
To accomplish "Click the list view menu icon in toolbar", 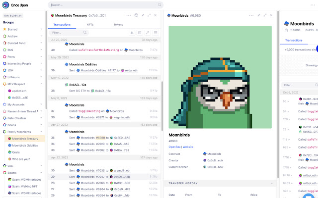I will tap(156, 33).
